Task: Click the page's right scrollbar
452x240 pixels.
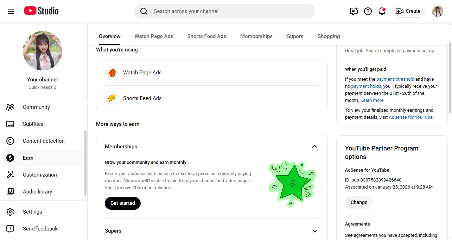Action: coord(450,78)
